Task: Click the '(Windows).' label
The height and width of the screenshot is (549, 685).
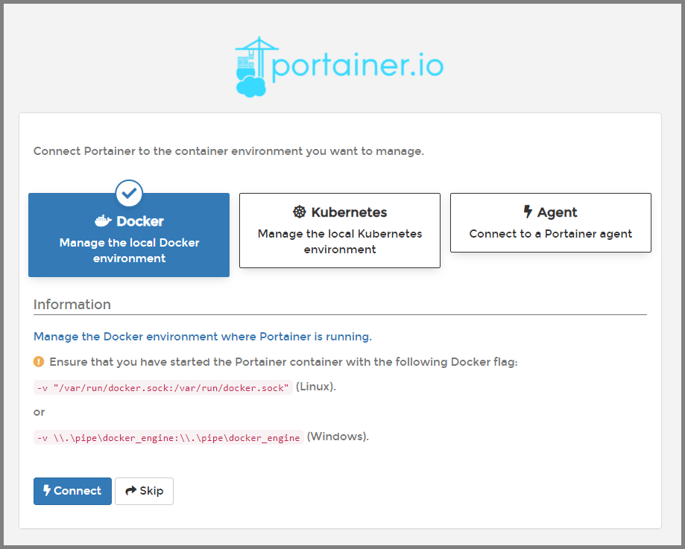Action: [x=338, y=437]
